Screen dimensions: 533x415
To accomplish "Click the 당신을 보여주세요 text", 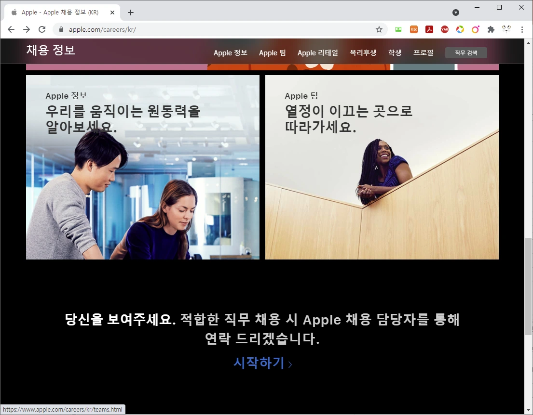I will point(120,319).
